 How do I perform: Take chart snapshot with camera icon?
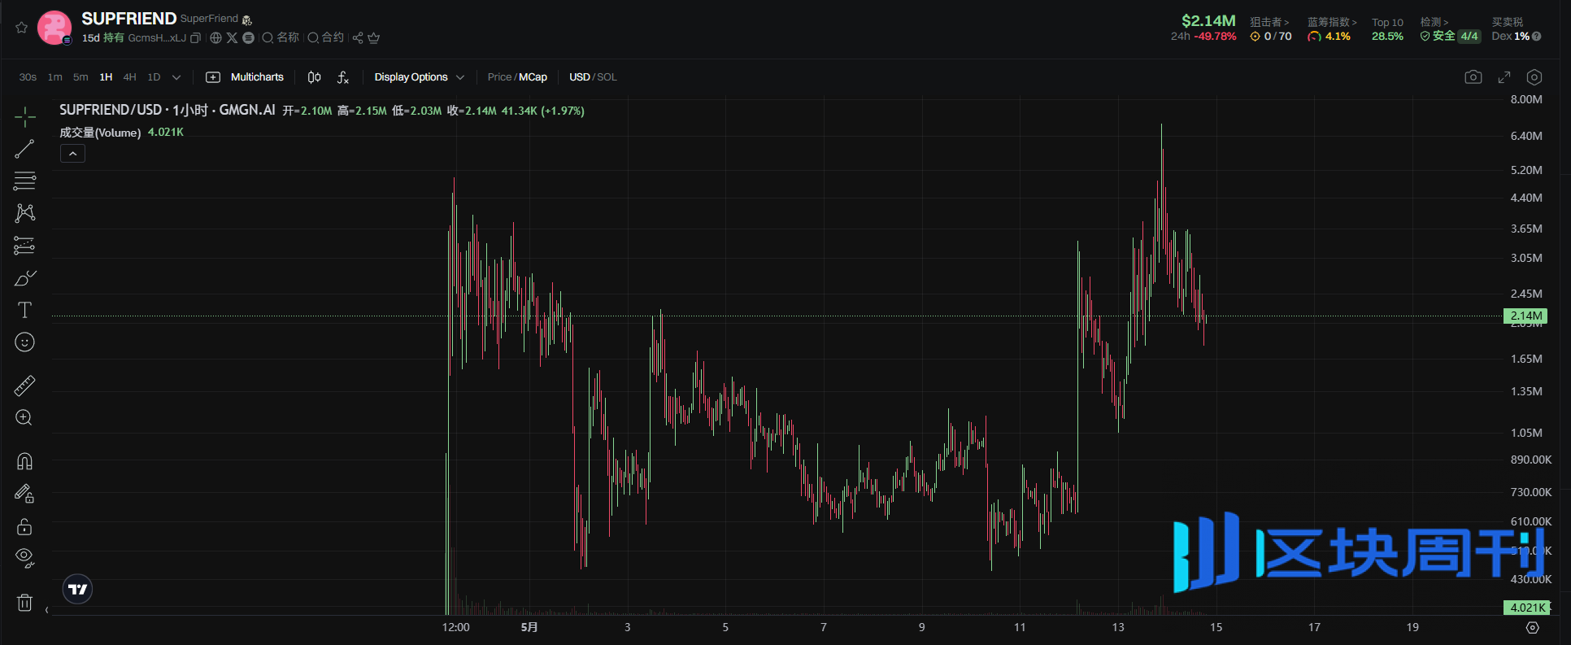pyautogui.click(x=1473, y=77)
